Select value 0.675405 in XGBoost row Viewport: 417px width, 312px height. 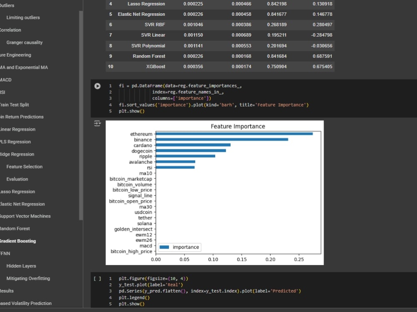pos(322,67)
